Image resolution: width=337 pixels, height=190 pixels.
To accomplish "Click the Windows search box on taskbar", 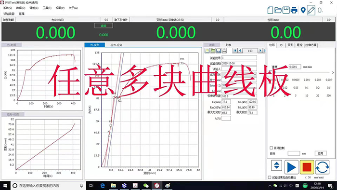I will coord(48,186).
